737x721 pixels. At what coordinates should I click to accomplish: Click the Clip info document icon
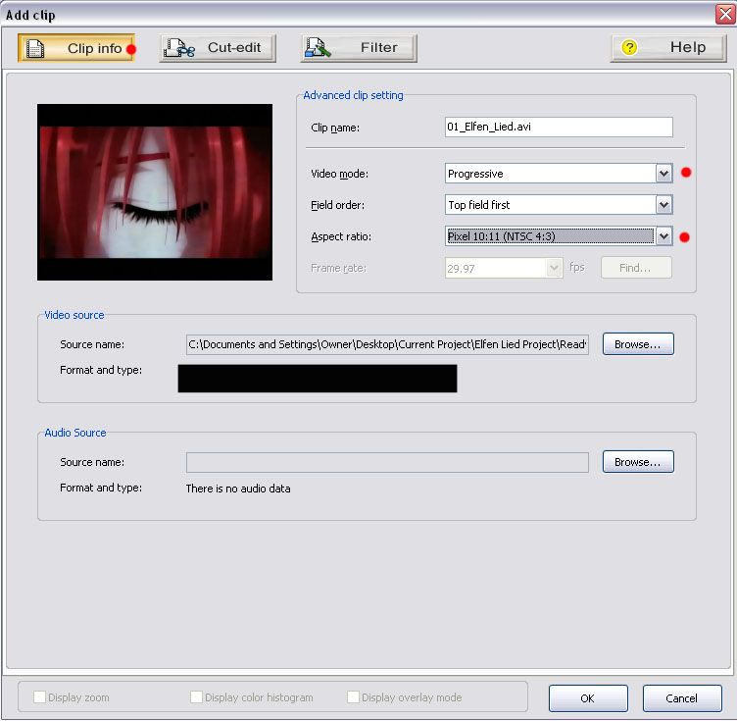point(34,48)
